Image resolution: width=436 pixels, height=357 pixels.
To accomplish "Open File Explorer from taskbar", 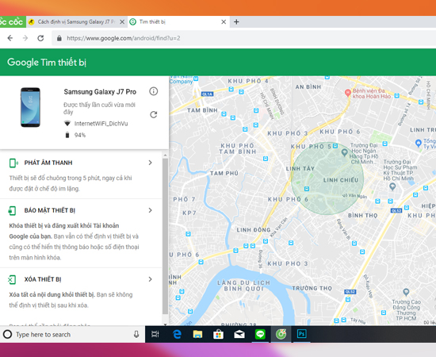I will pyautogui.click(x=197, y=334).
